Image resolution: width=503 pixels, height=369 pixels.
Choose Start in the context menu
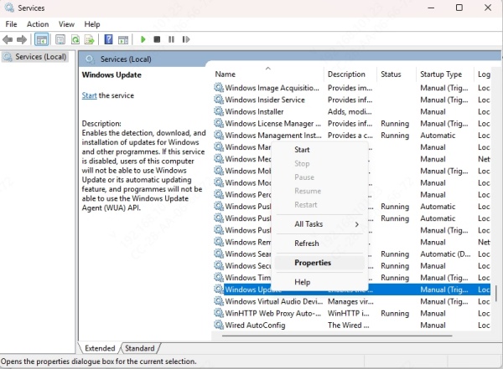pos(319,150)
